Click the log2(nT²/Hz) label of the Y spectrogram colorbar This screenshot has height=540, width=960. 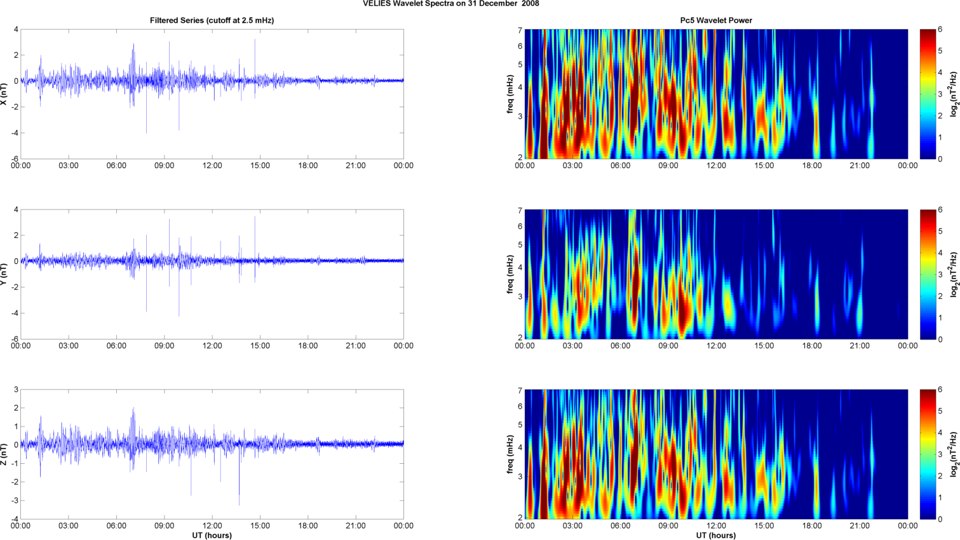(x=954, y=274)
